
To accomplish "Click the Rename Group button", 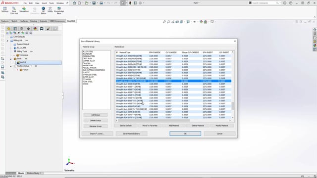I will [x=96, y=126].
